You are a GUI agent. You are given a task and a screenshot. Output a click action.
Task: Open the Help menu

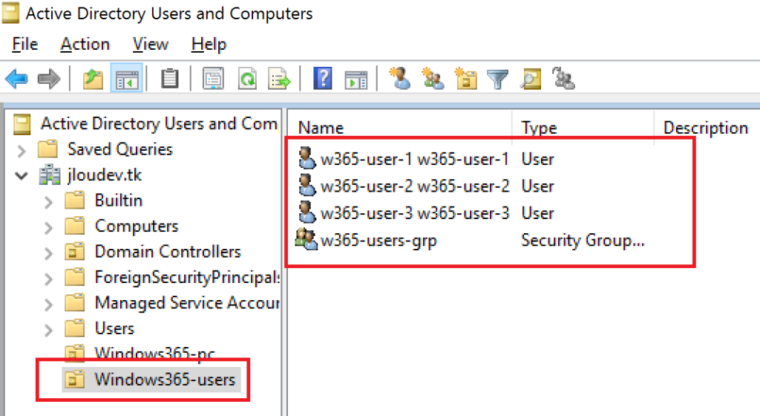[x=209, y=44]
